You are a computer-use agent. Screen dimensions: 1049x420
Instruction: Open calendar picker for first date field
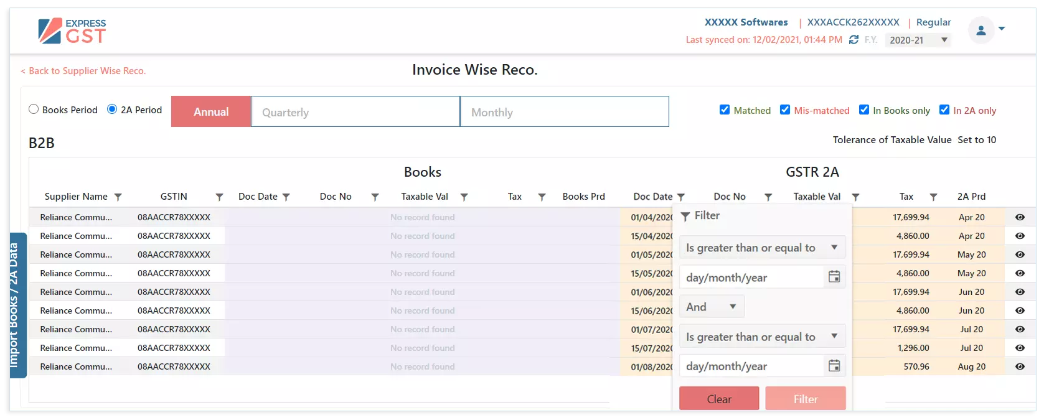coord(834,277)
